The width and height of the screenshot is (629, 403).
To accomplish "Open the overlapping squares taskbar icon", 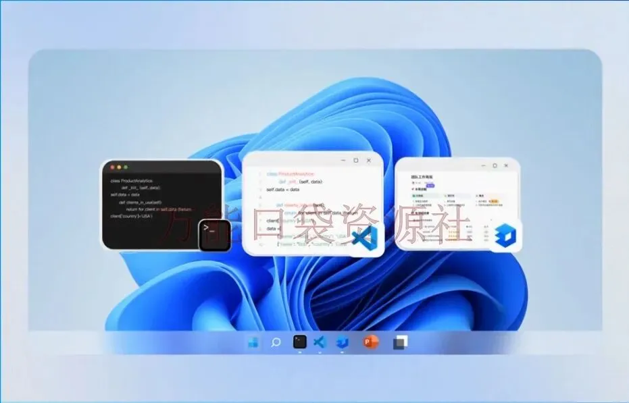I will [401, 342].
